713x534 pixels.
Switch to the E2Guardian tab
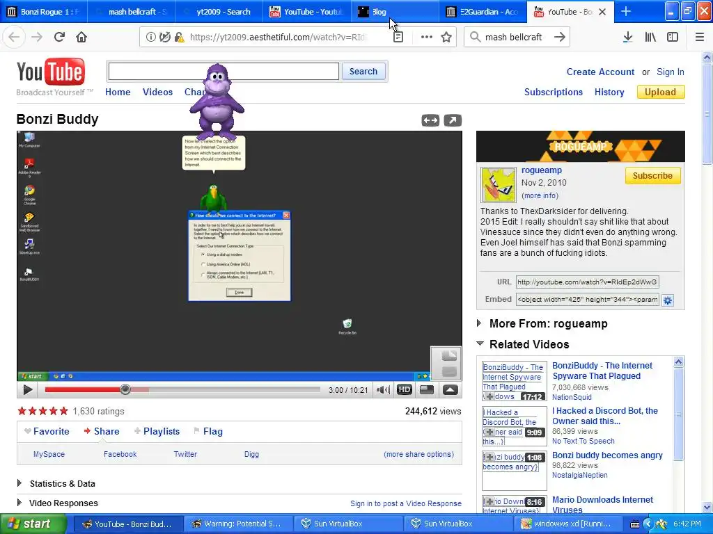click(483, 11)
